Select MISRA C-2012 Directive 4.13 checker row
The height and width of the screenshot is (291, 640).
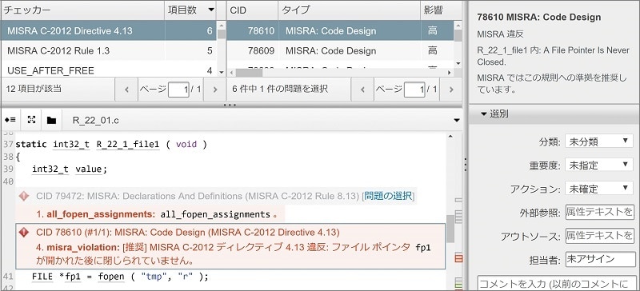tap(109, 30)
